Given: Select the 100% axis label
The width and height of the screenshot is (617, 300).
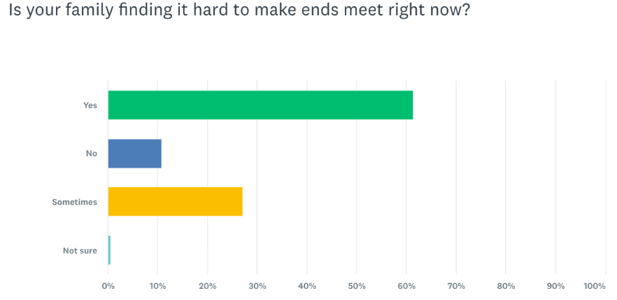Looking at the screenshot, I should click(595, 286).
